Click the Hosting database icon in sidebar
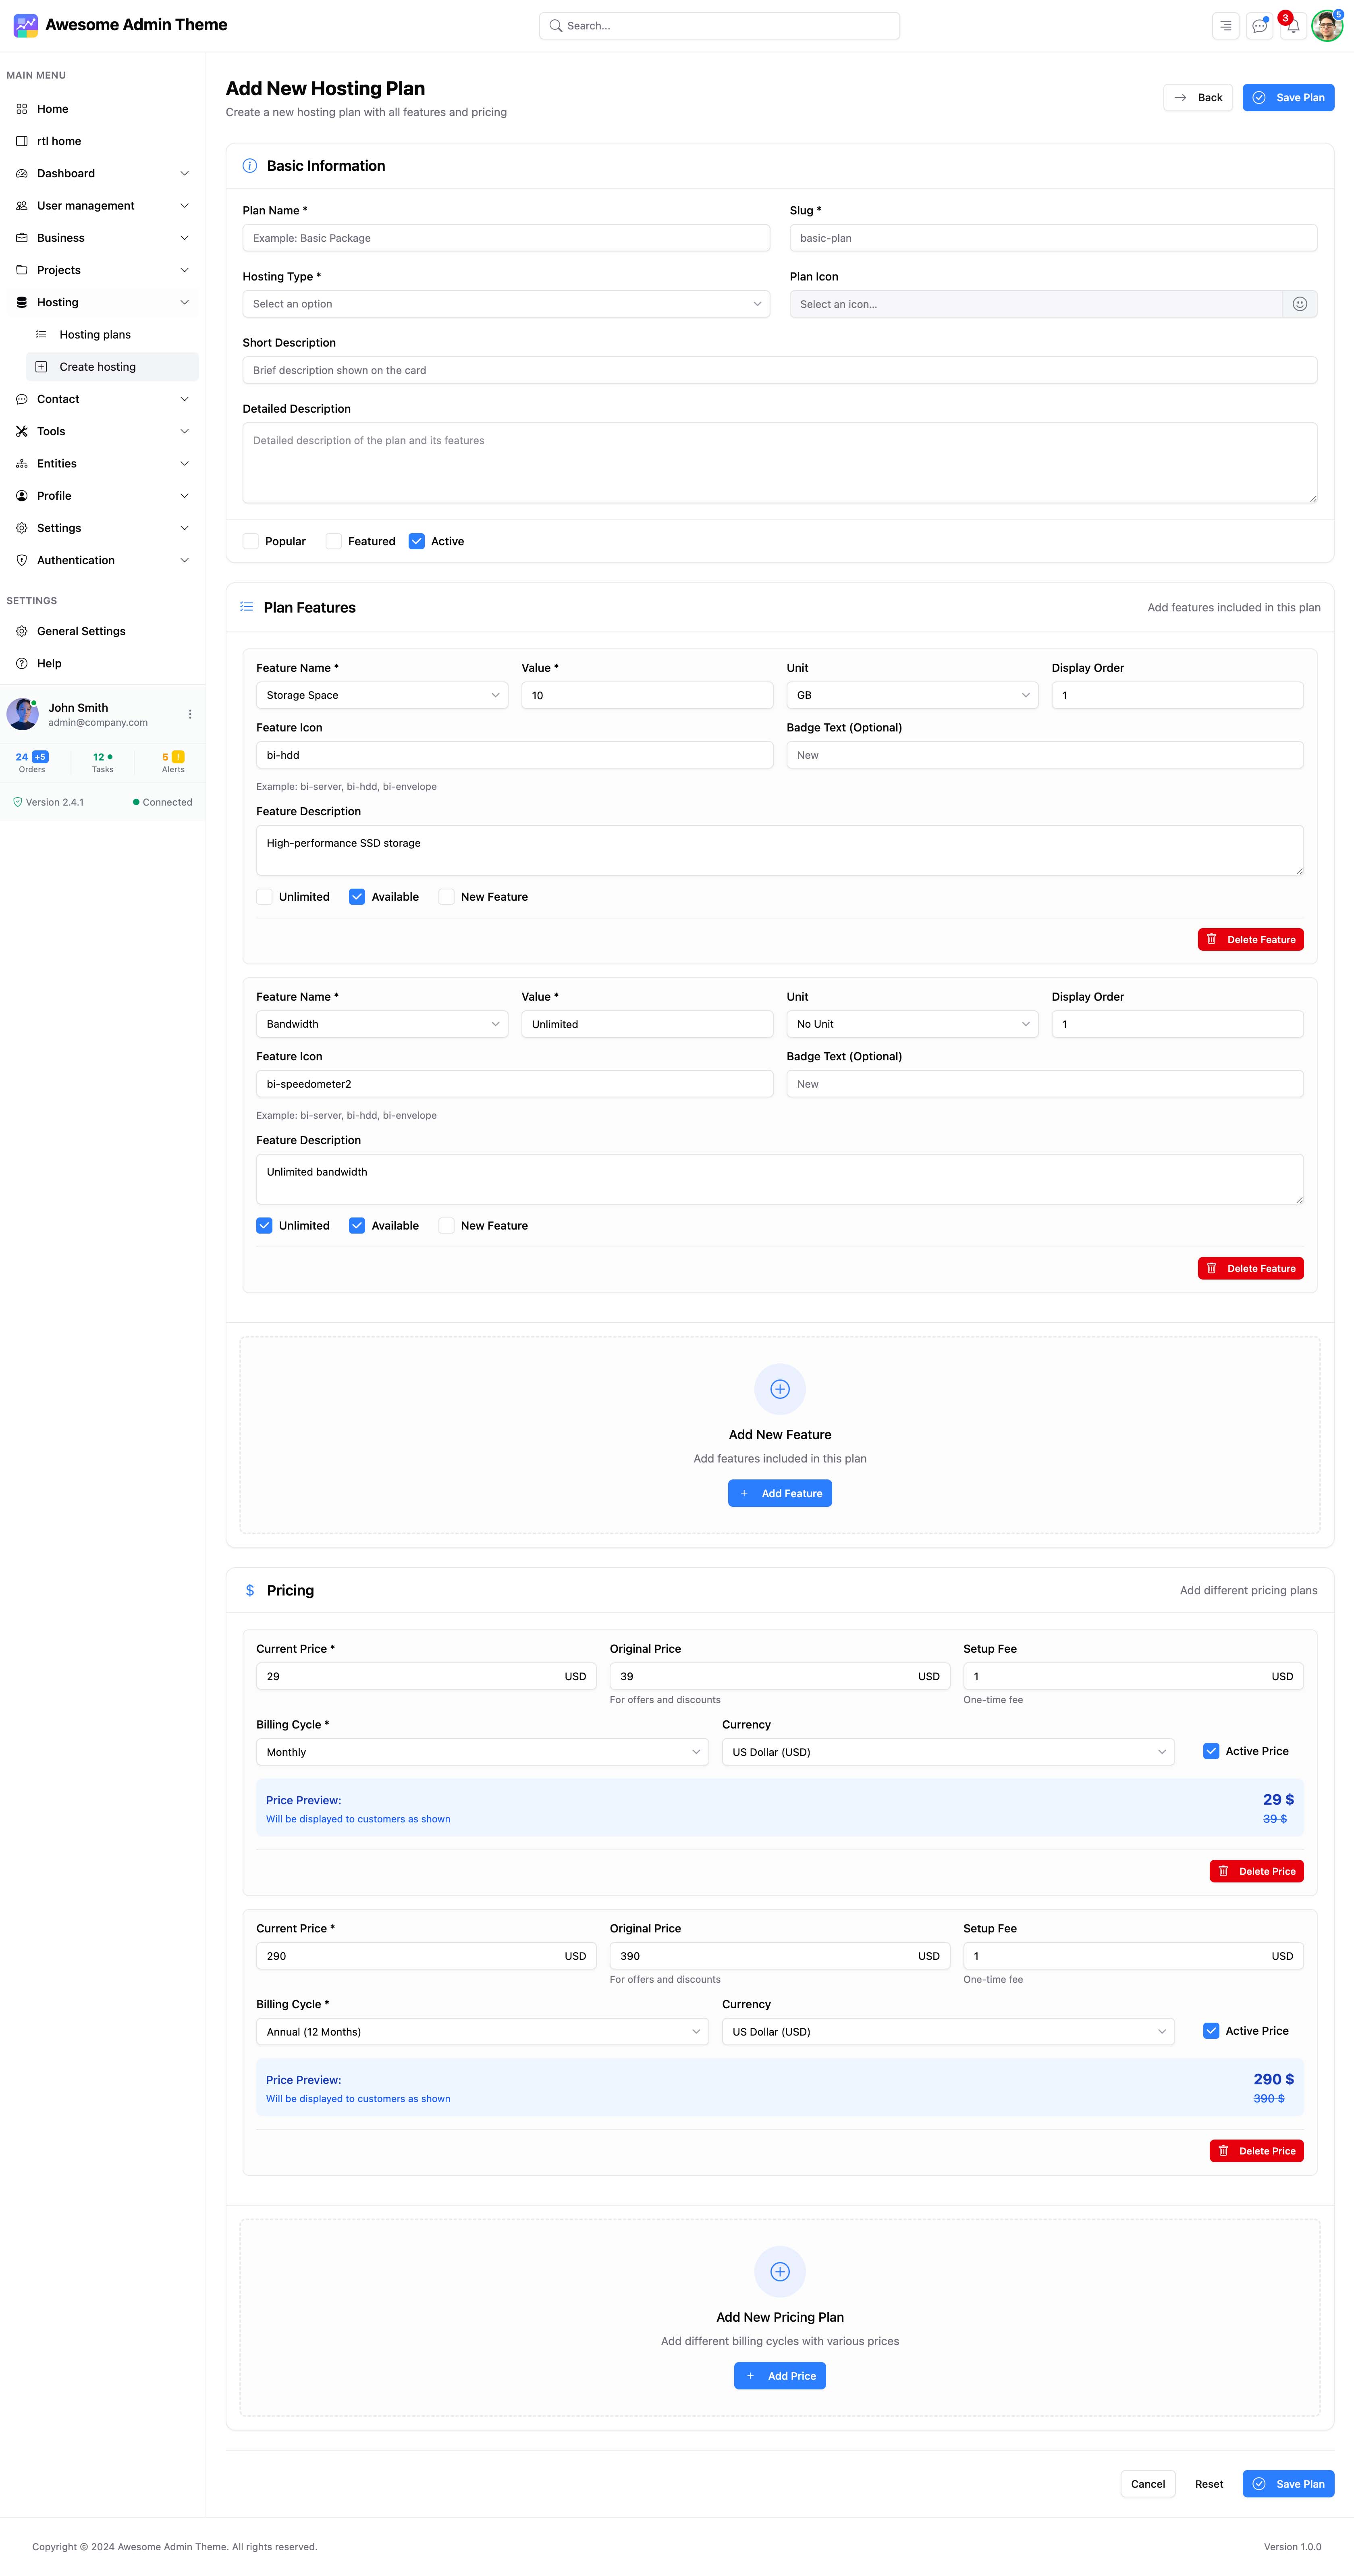This screenshot has width=1354, height=2576. click(22, 302)
